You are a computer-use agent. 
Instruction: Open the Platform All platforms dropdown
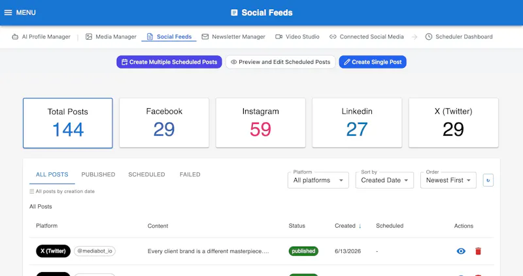coord(318,180)
